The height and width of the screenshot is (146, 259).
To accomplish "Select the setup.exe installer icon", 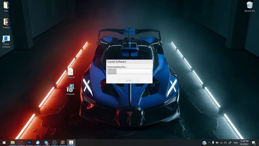I will 70,90.
